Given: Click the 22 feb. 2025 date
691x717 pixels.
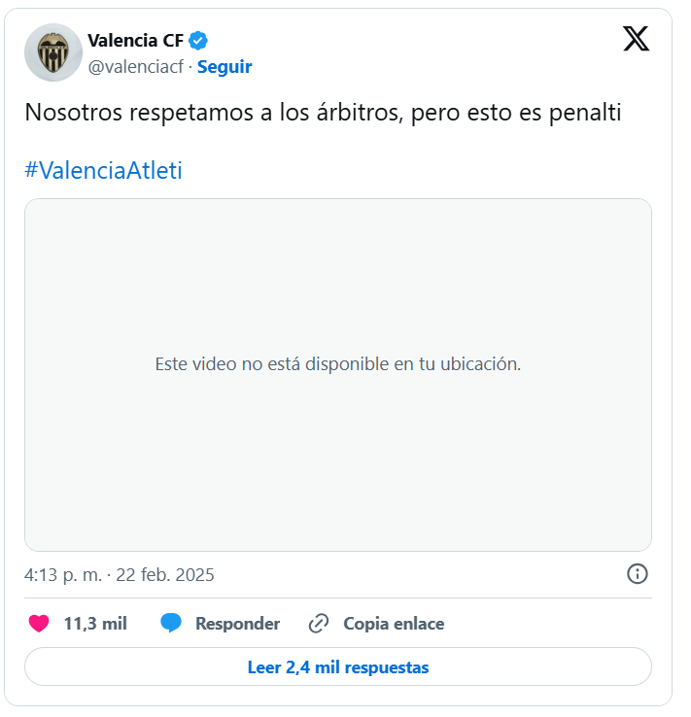Looking at the screenshot, I should [165, 575].
